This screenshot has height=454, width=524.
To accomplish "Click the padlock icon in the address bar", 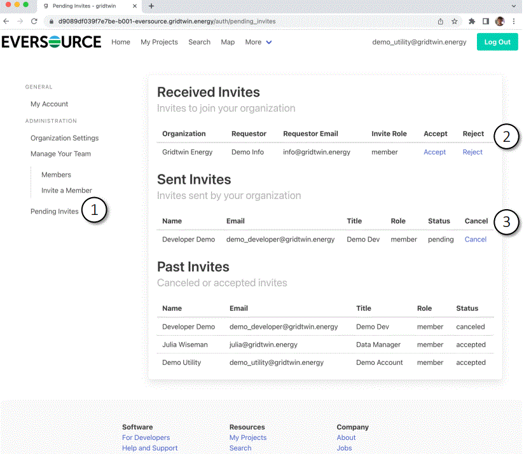I will (x=51, y=20).
